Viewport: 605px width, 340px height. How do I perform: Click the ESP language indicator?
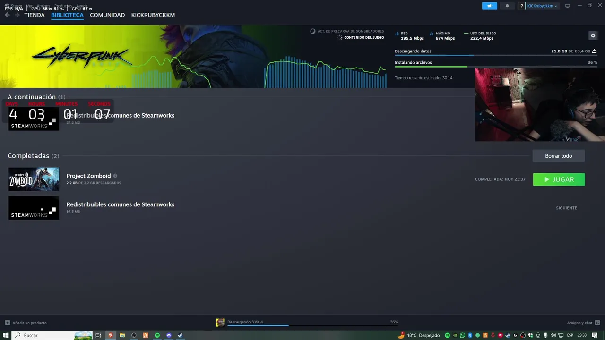click(x=570, y=335)
